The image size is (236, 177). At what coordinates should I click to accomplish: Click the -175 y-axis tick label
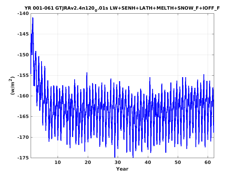pyautogui.click(x=23, y=158)
